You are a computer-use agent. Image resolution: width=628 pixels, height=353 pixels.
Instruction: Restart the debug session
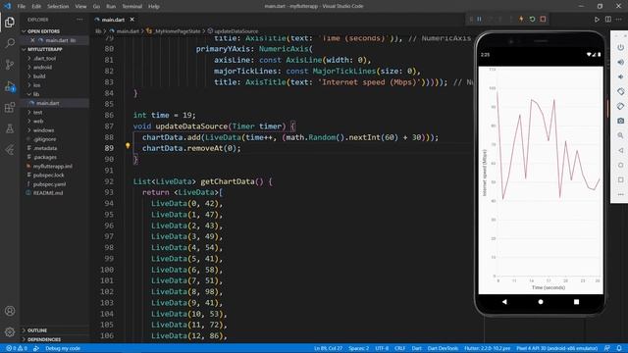[532, 20]
